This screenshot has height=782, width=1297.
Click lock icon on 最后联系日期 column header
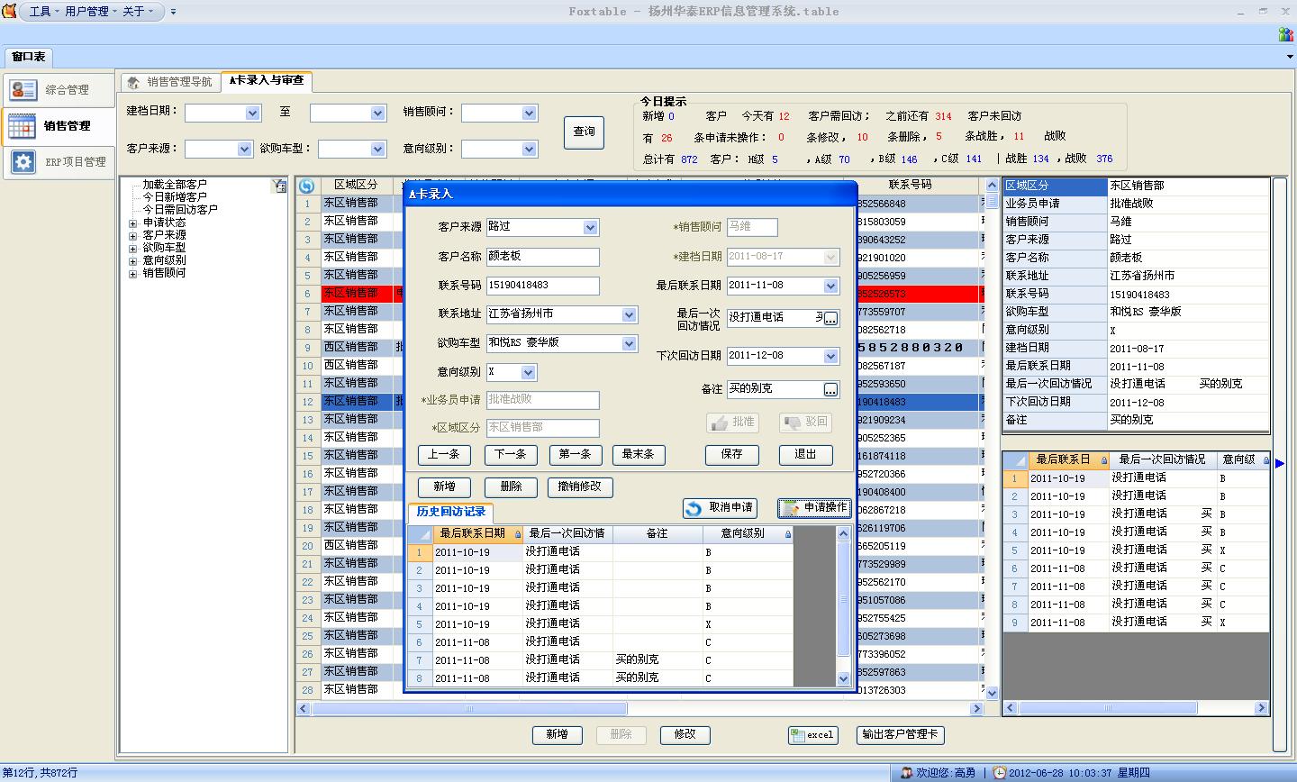pos(518,535)
